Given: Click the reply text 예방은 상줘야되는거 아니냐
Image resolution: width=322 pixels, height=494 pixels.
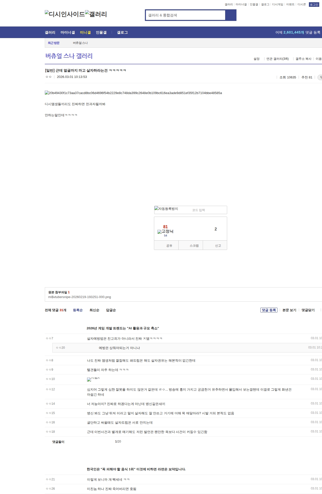Looking at the screenshot, I should pos(119,348).
